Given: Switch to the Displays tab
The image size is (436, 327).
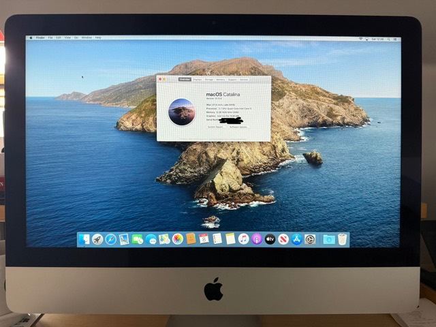Looking at the screenshot, I should click(198, 80).
